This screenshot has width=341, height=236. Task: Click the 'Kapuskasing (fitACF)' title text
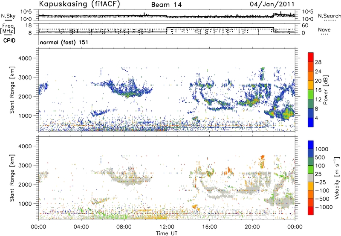point(79,4)
